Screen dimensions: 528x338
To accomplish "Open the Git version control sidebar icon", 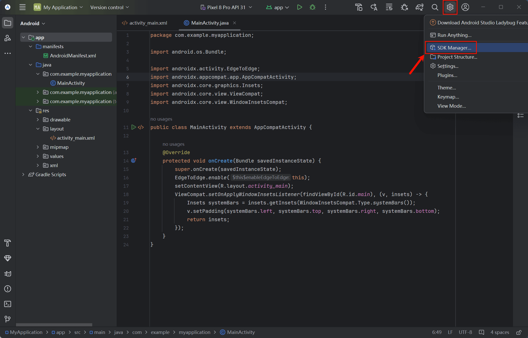I will [8, 319].
